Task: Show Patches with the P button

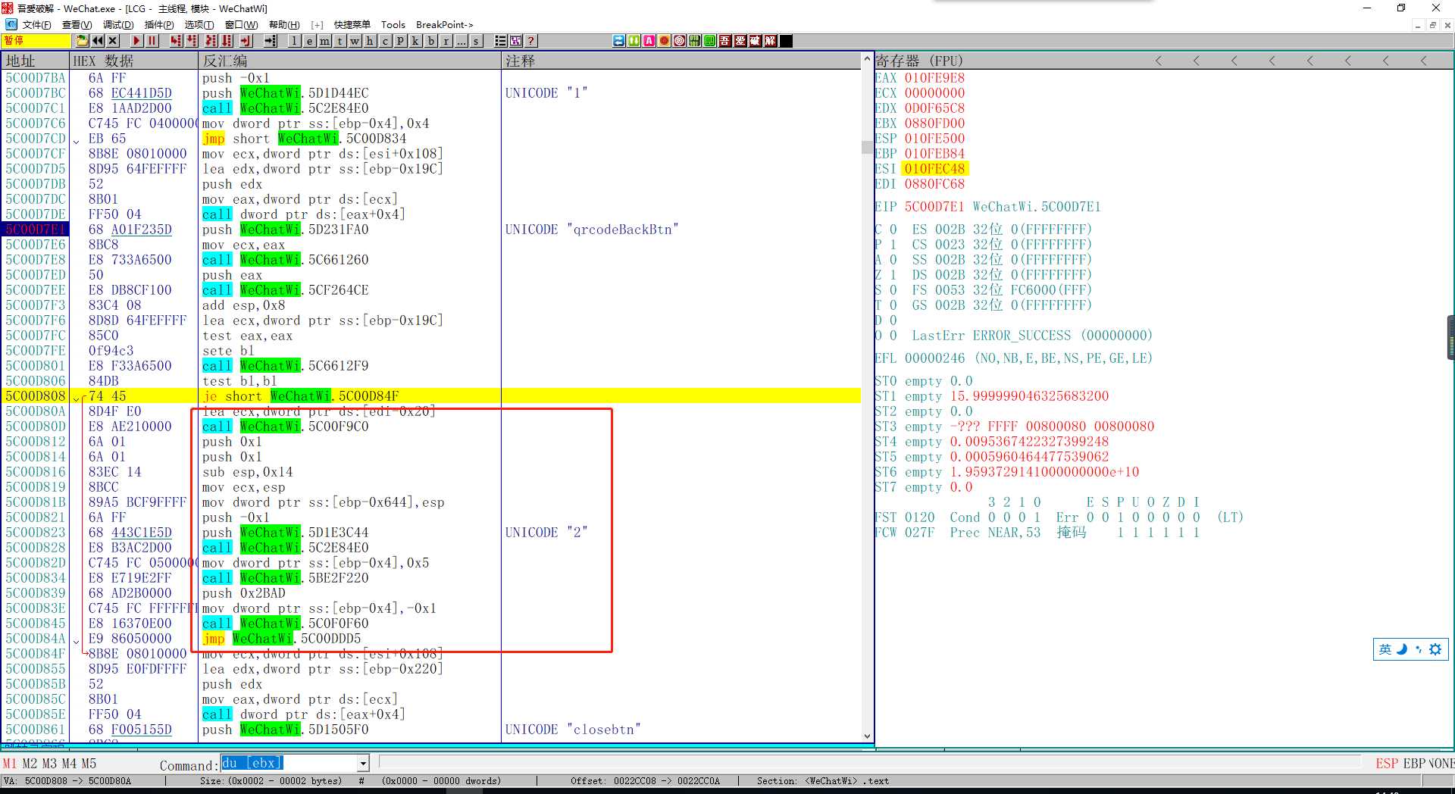Action: tap(400, 41)
